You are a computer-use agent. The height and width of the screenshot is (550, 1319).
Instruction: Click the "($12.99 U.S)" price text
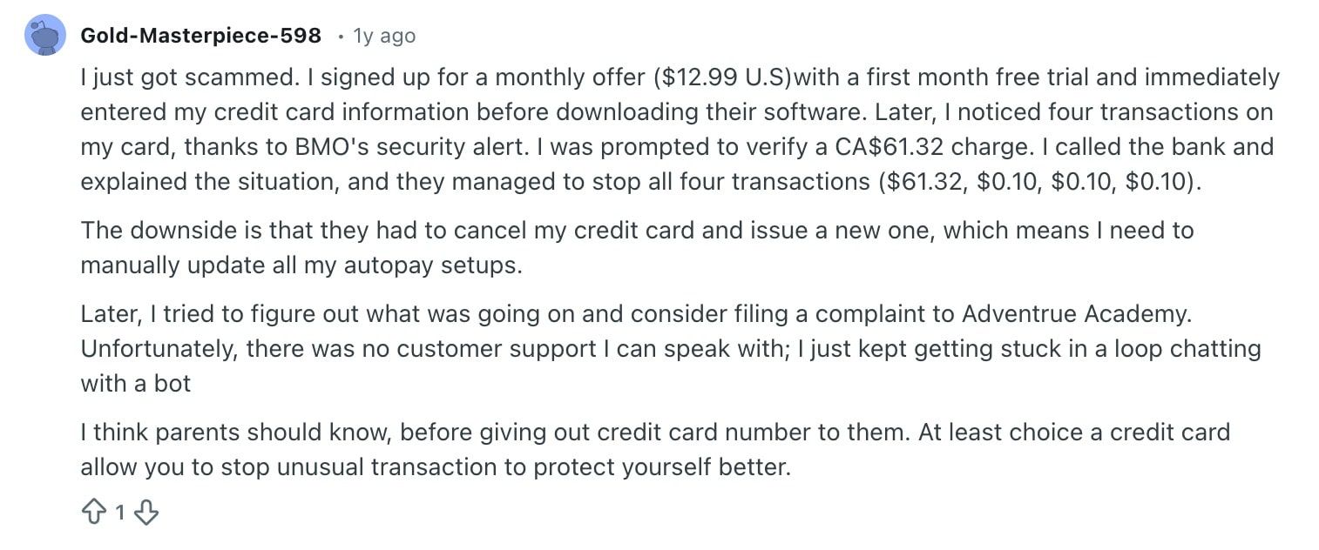pos(721,77)
